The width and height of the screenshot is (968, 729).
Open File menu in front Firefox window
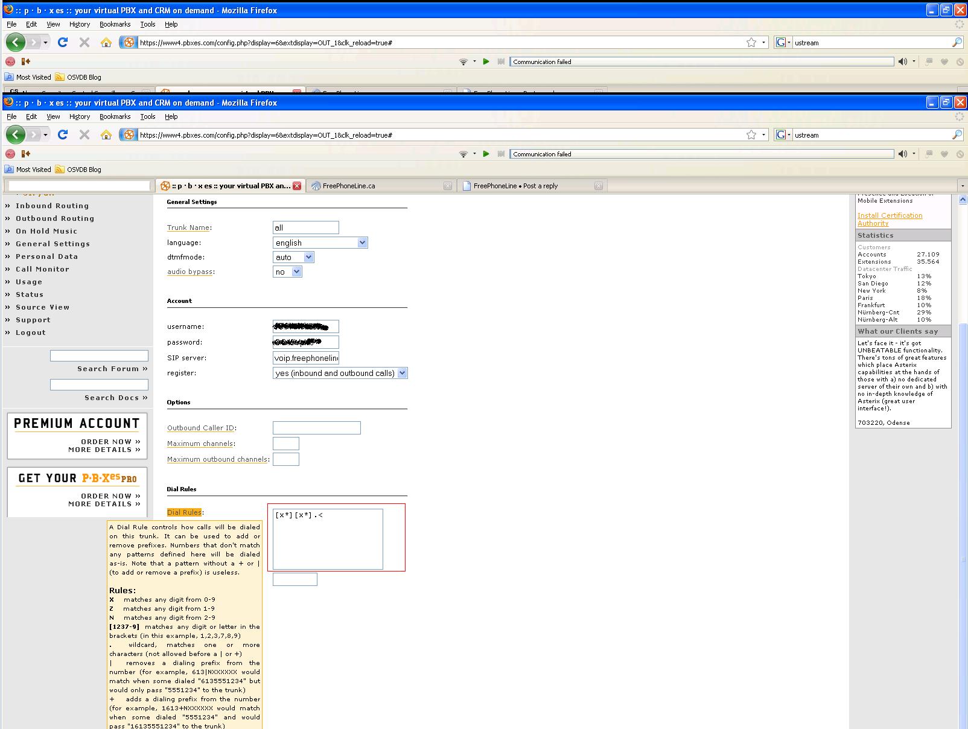[x=11, y=116]
